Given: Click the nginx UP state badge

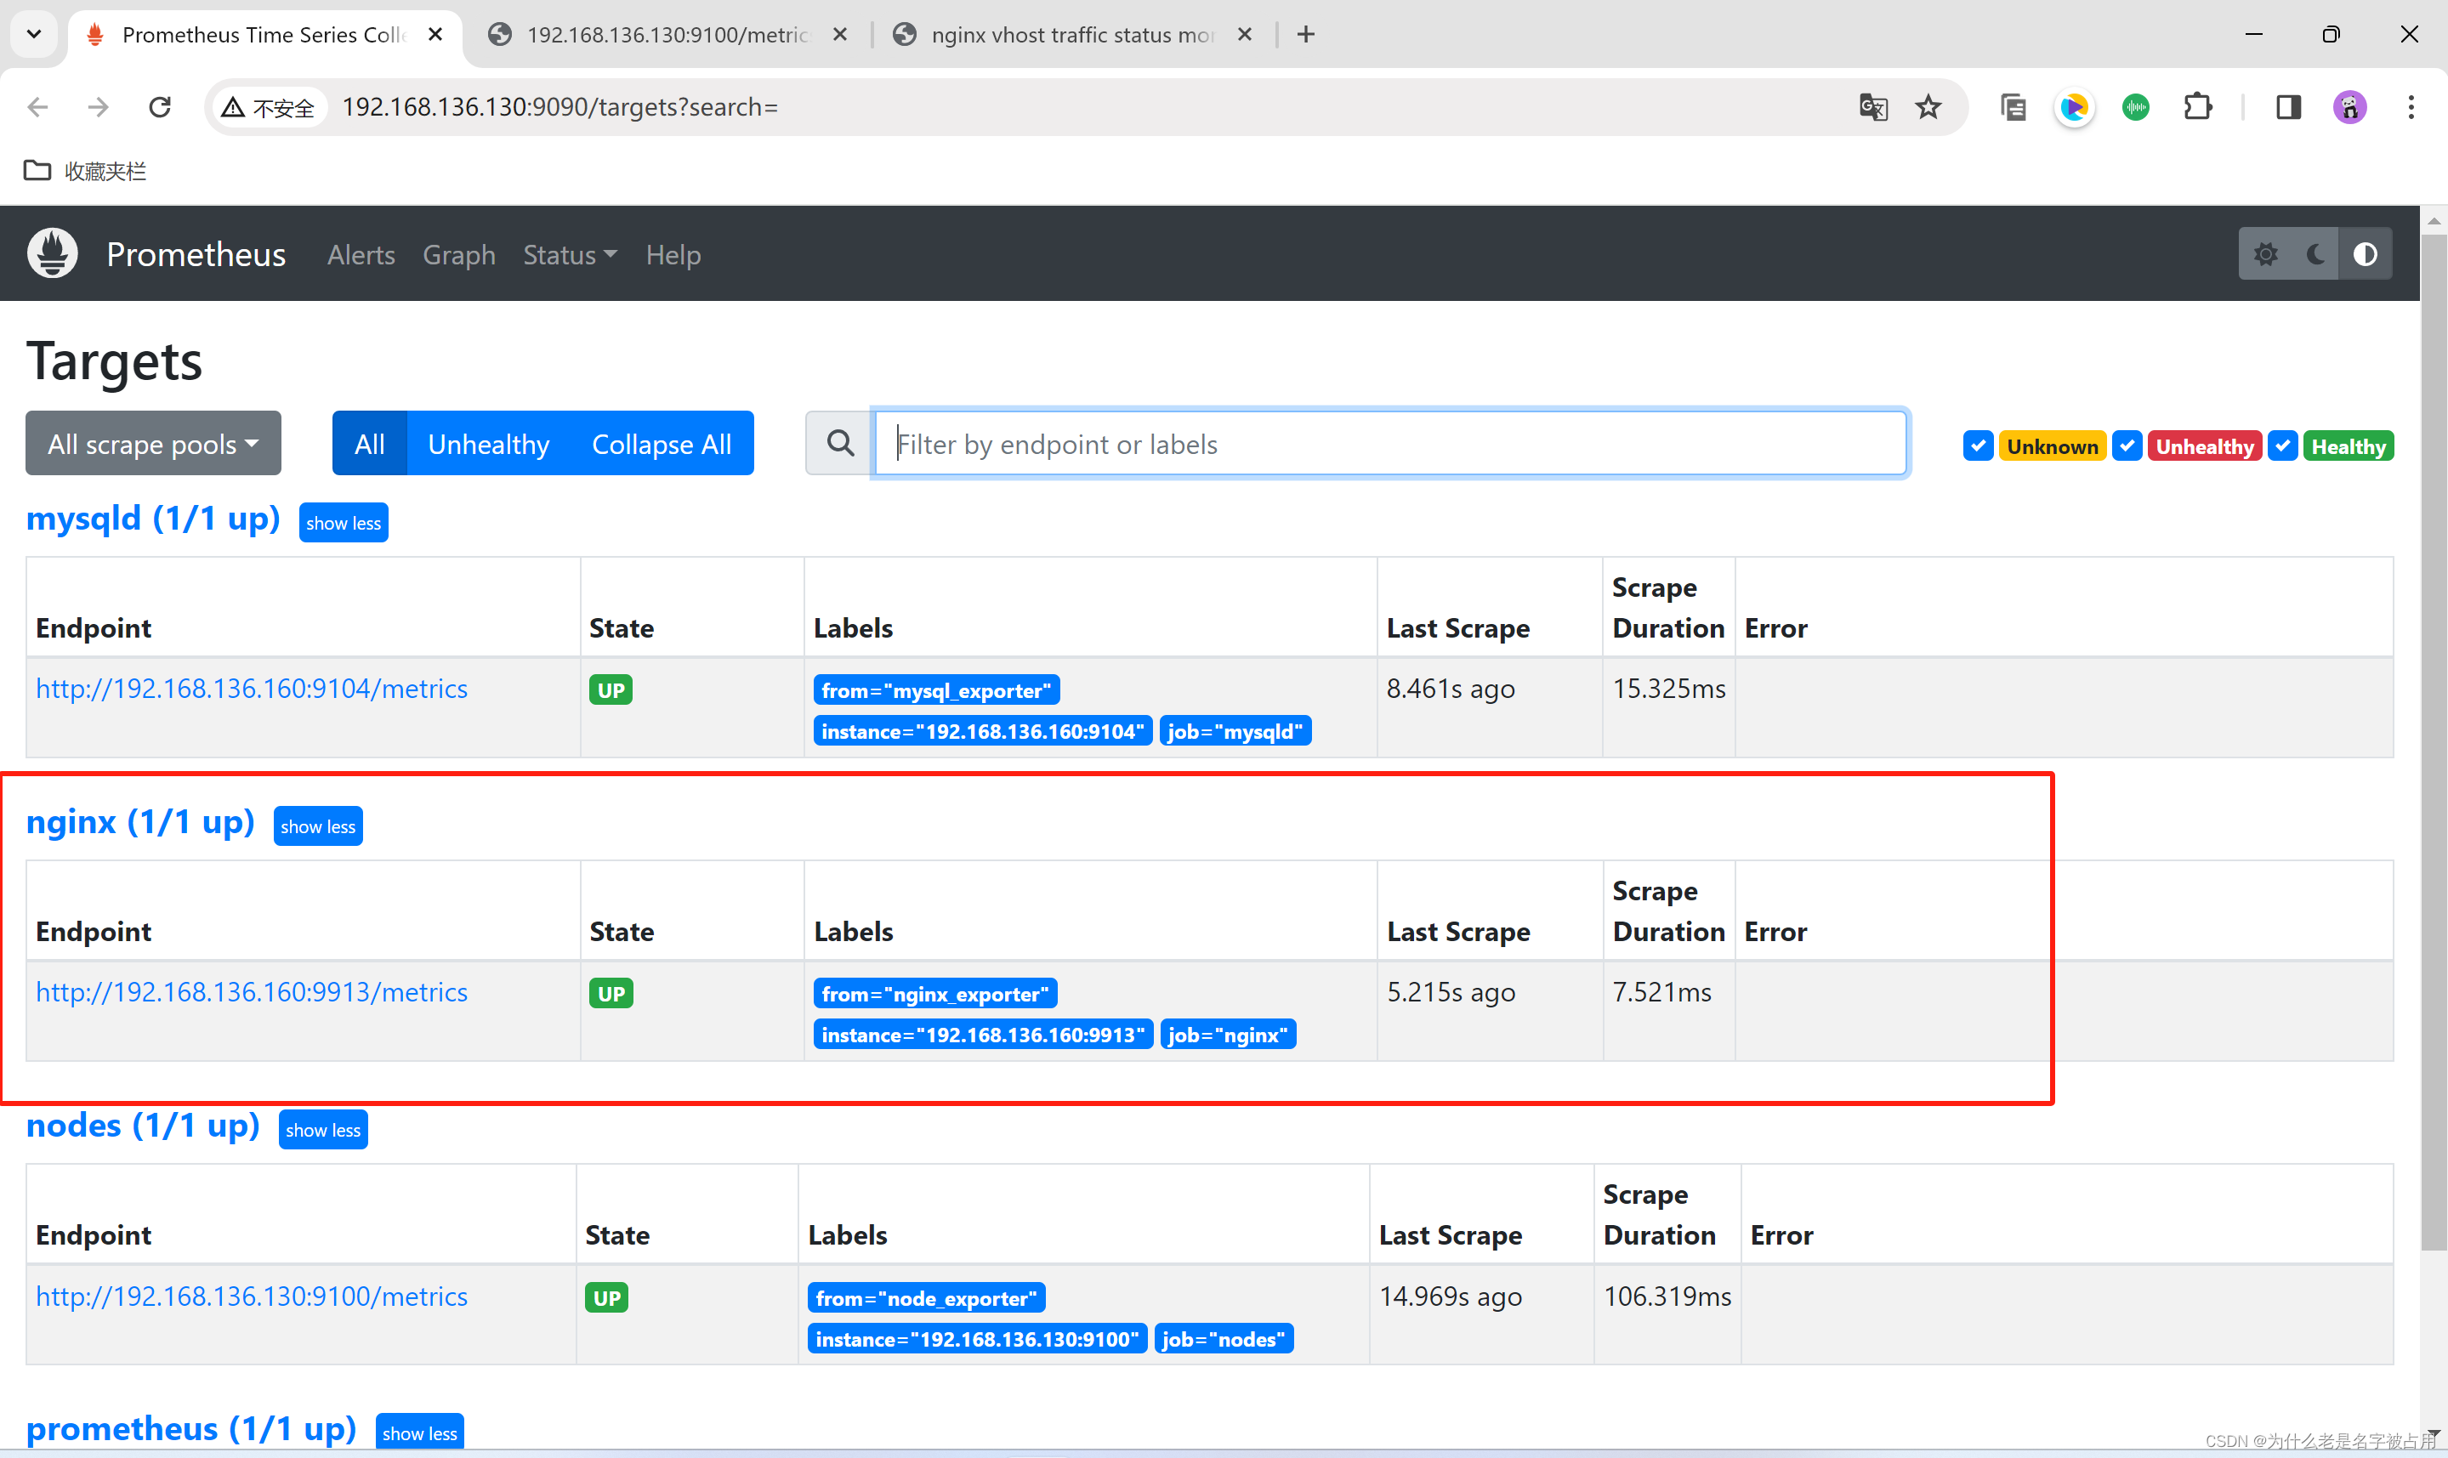Looking at the screenshot, I should point(611,993).
